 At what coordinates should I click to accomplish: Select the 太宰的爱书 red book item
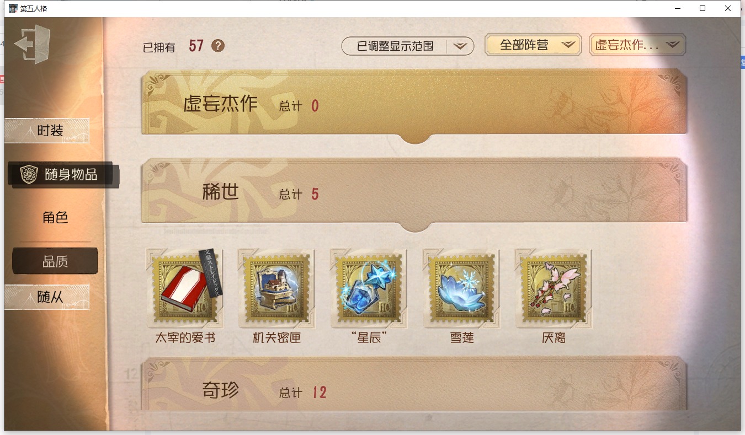click(185, 288)
